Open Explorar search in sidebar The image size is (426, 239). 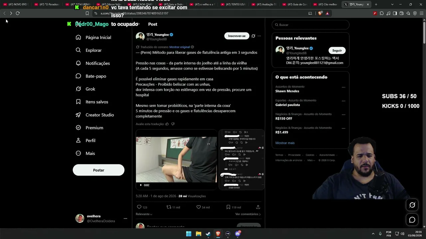78,50
